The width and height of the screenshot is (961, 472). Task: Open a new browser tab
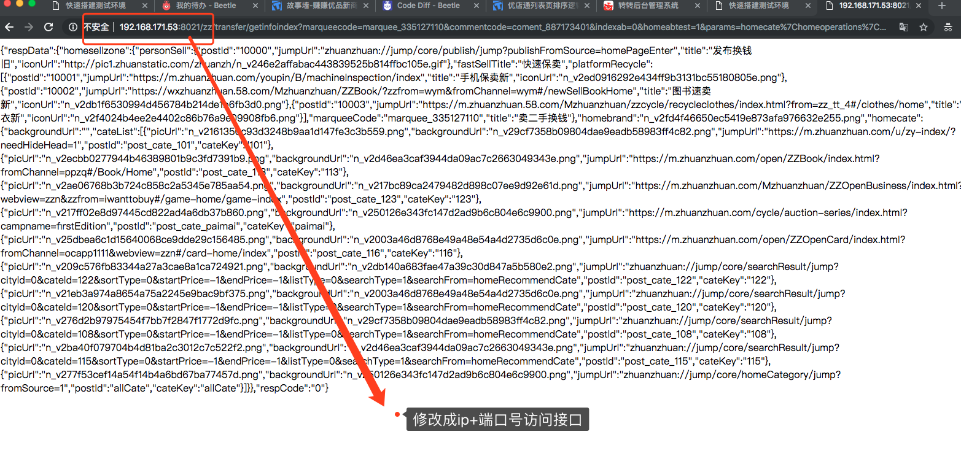[x=943, y=6]
